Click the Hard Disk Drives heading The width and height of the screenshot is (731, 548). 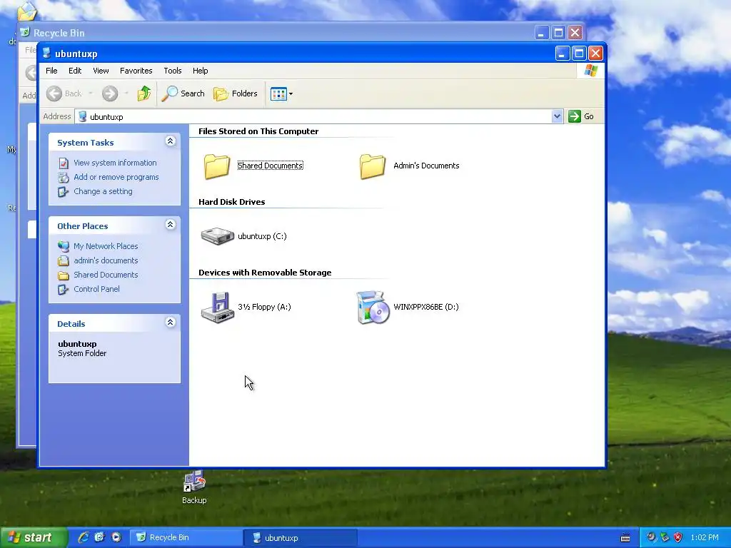pos(232,202)
